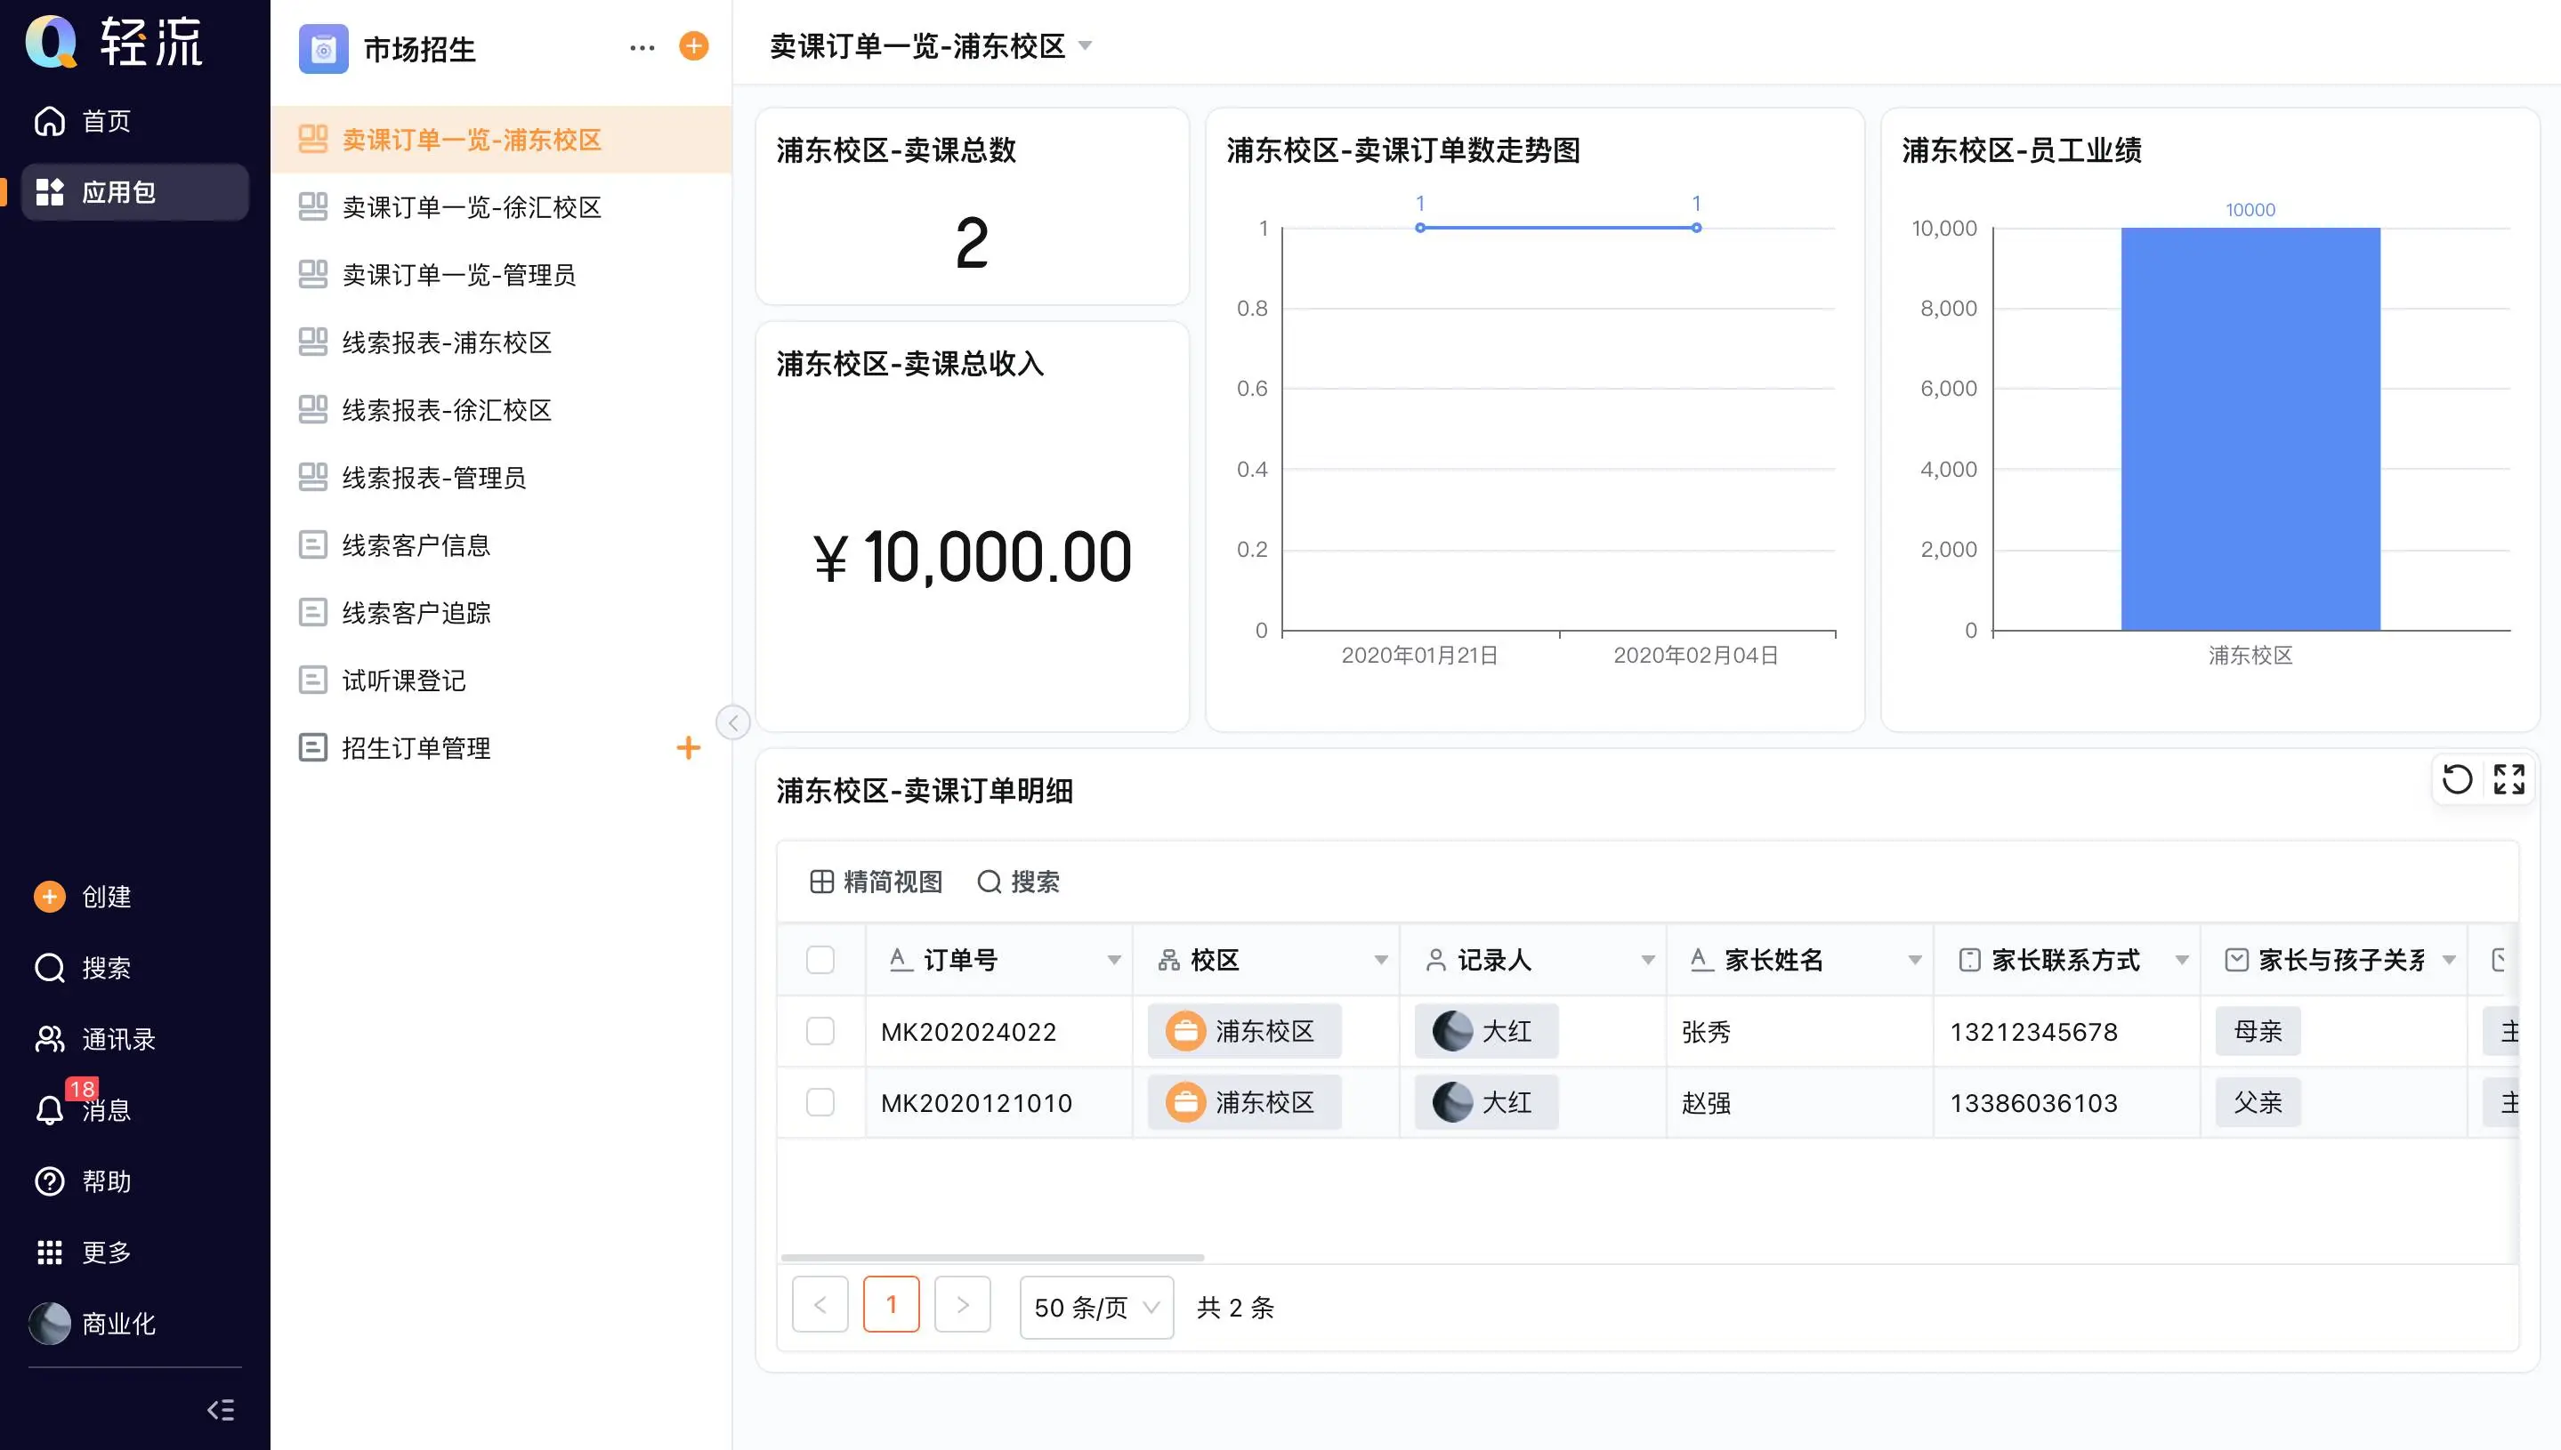This screenshot has height=1450, width=2561.
Task: Open the 校区 column filter dropdown
Action: click(x=1381, y=960)
